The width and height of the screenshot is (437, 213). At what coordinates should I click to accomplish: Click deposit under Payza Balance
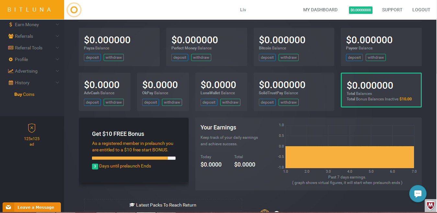[92, 57]
